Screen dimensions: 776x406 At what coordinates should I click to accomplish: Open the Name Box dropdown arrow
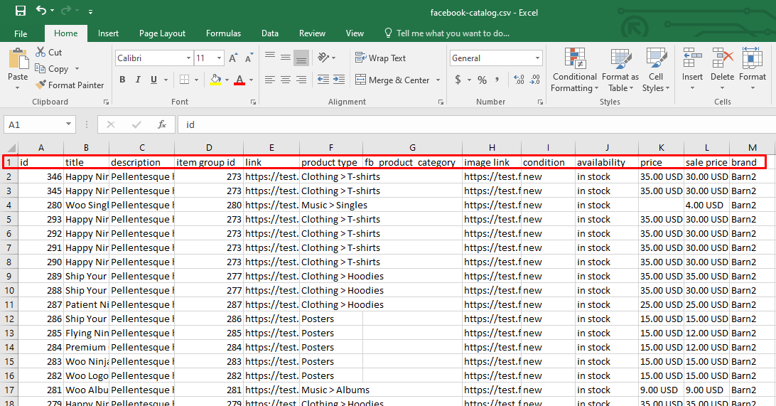69,124
